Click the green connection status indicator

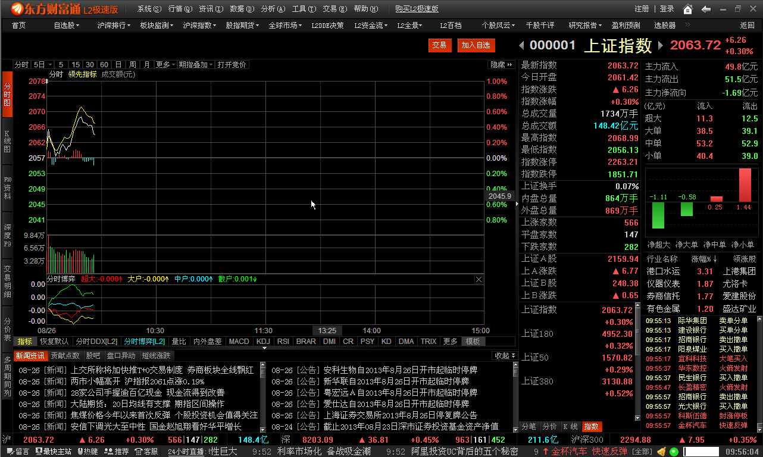674,451
